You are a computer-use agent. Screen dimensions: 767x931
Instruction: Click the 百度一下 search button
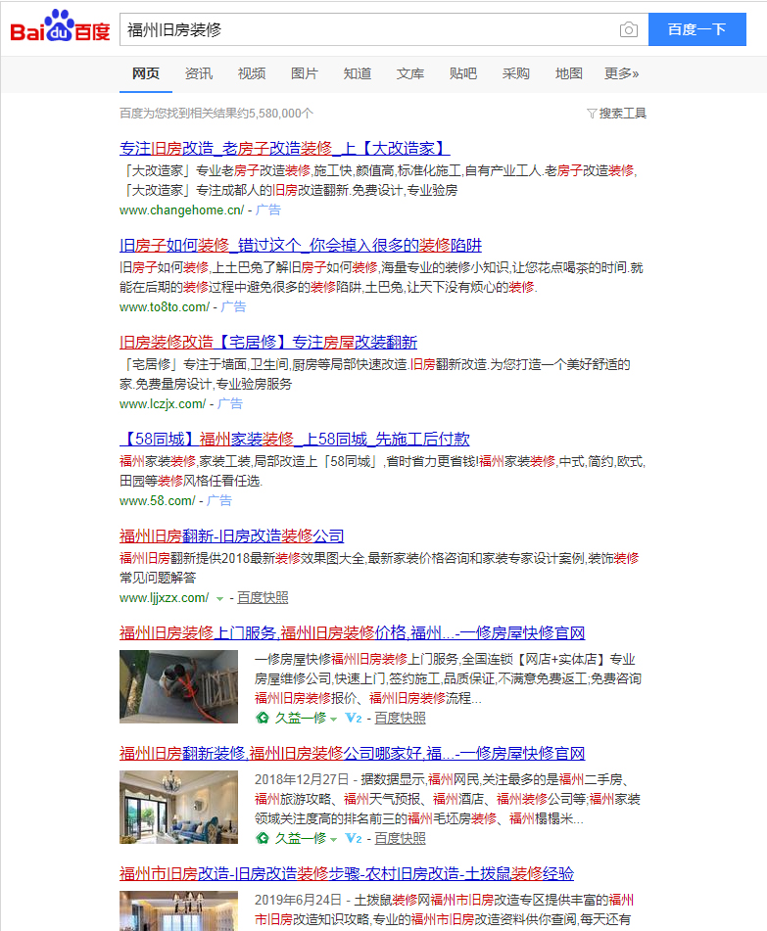(696, 29)
